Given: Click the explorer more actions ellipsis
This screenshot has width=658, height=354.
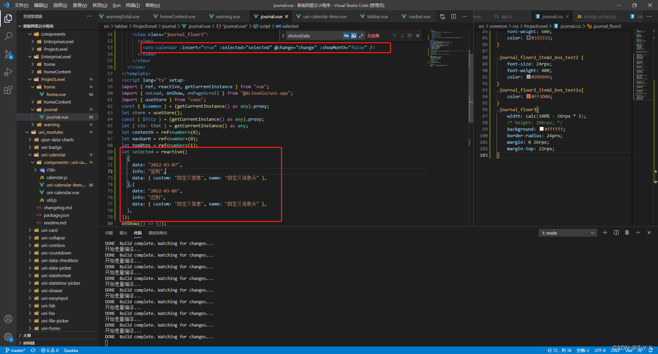Looking at the screenshot, I should coord(89,16).
